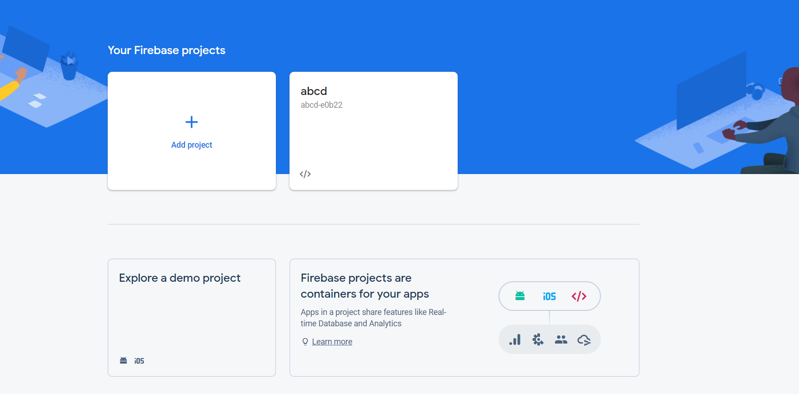Click the web app icon on abcd card
Viewport: 799px width, 394px height.
(305, 174)
